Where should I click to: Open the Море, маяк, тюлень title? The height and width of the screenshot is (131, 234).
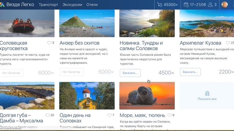(142, 115)
